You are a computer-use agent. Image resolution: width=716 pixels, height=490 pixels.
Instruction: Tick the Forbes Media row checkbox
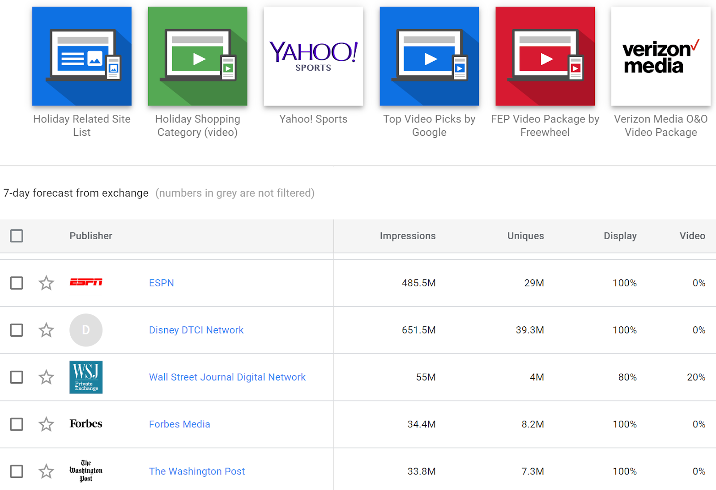click(x=17, y=424)
